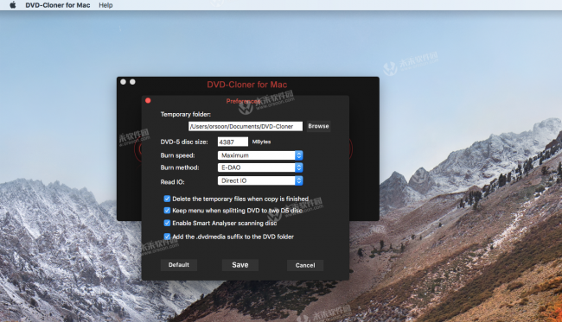The width and height of the screenshot is (562, 322).
Task: Click the 'DVD-5 disc size:' label
Action: point(184,142)
